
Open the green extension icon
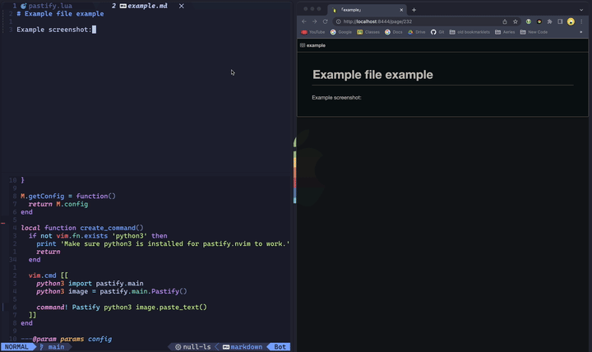click(529, 21)
